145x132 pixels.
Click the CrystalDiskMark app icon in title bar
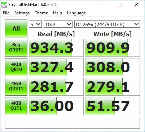[4, 5]
